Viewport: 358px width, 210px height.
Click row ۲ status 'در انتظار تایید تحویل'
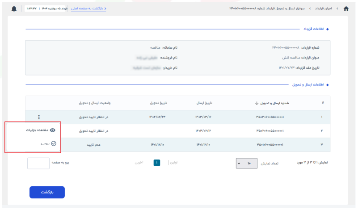tap(93, 131)
